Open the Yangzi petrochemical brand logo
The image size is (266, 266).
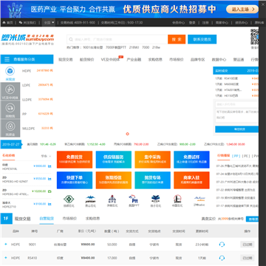click(x=155, y=199)
